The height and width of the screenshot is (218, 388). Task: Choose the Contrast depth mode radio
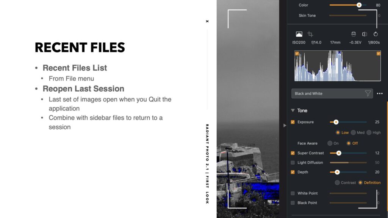337,183
